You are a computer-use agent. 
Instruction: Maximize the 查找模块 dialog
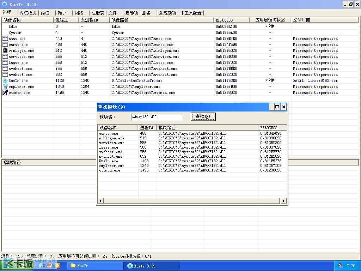pyautogui.click(x=277, y=107)
